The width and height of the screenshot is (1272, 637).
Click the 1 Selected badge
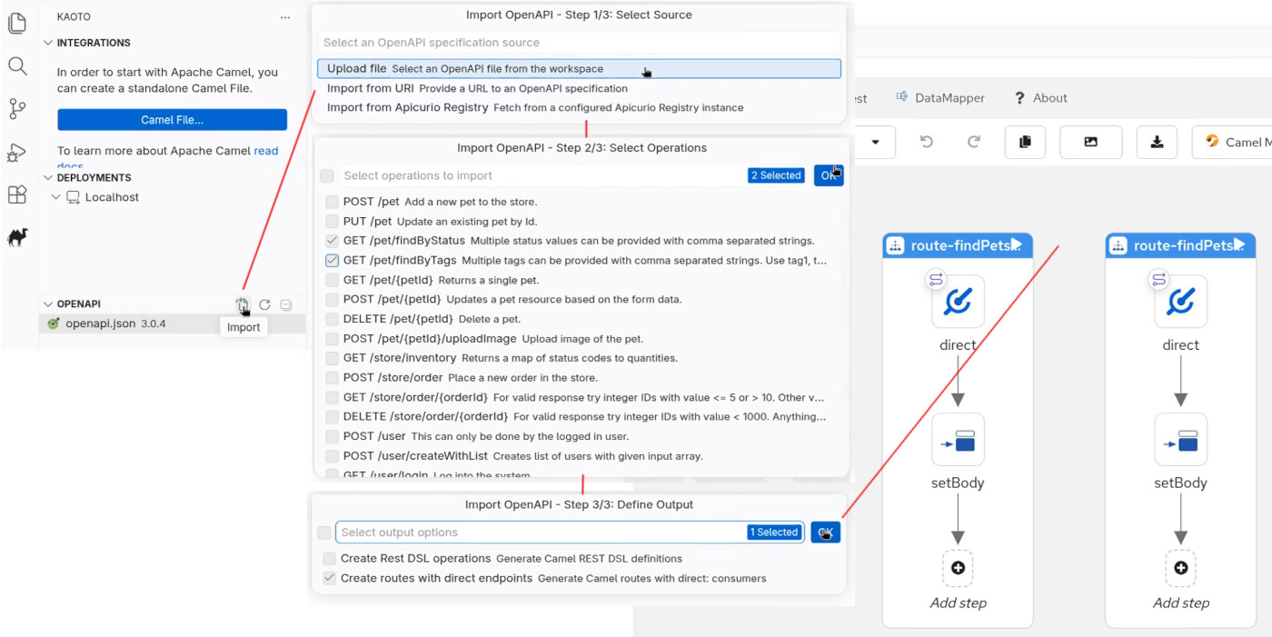(773, 532)
